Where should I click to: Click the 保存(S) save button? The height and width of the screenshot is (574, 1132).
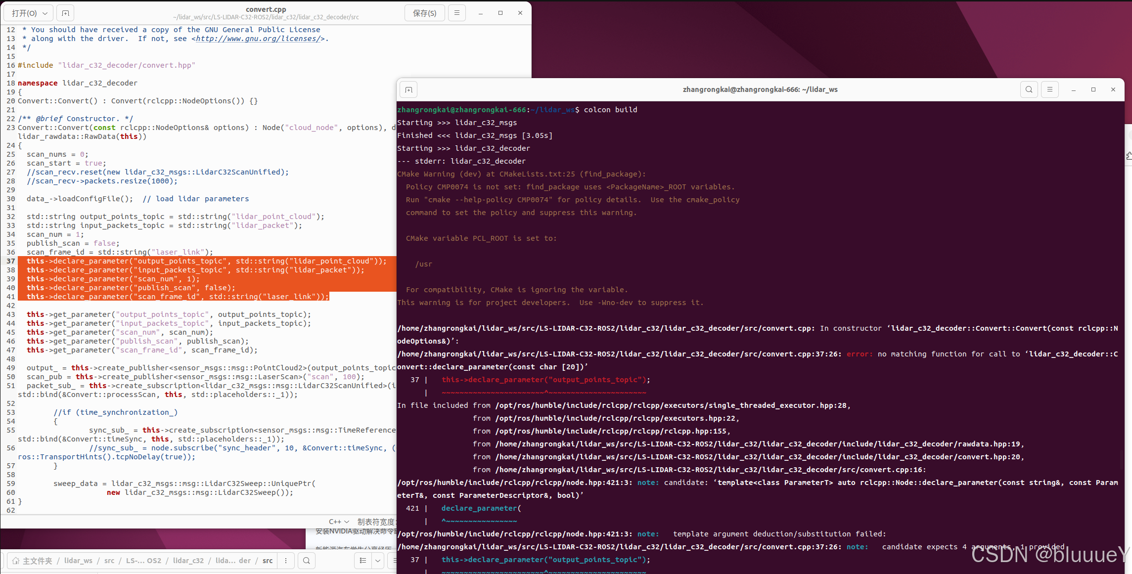[424, 13]
